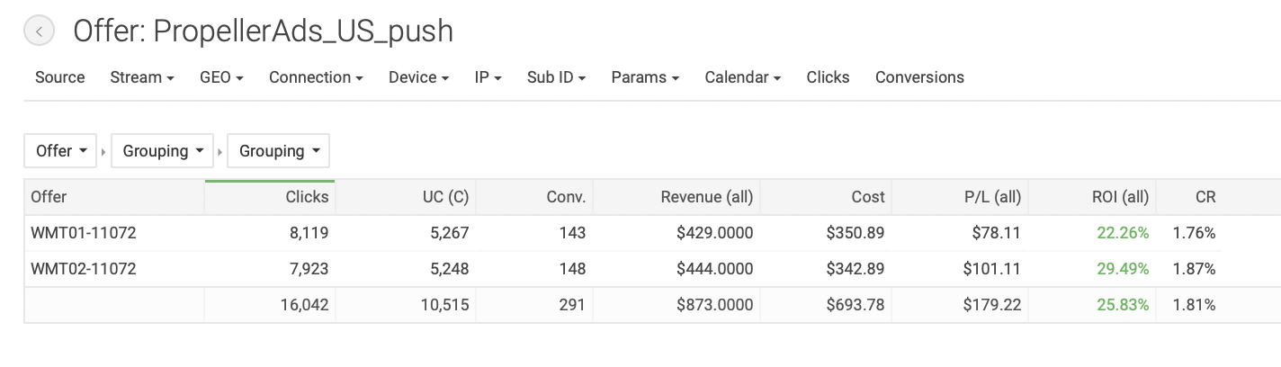1281x367 pixels.
Task: Go to the Clicks tab
Action: point(828,77)
